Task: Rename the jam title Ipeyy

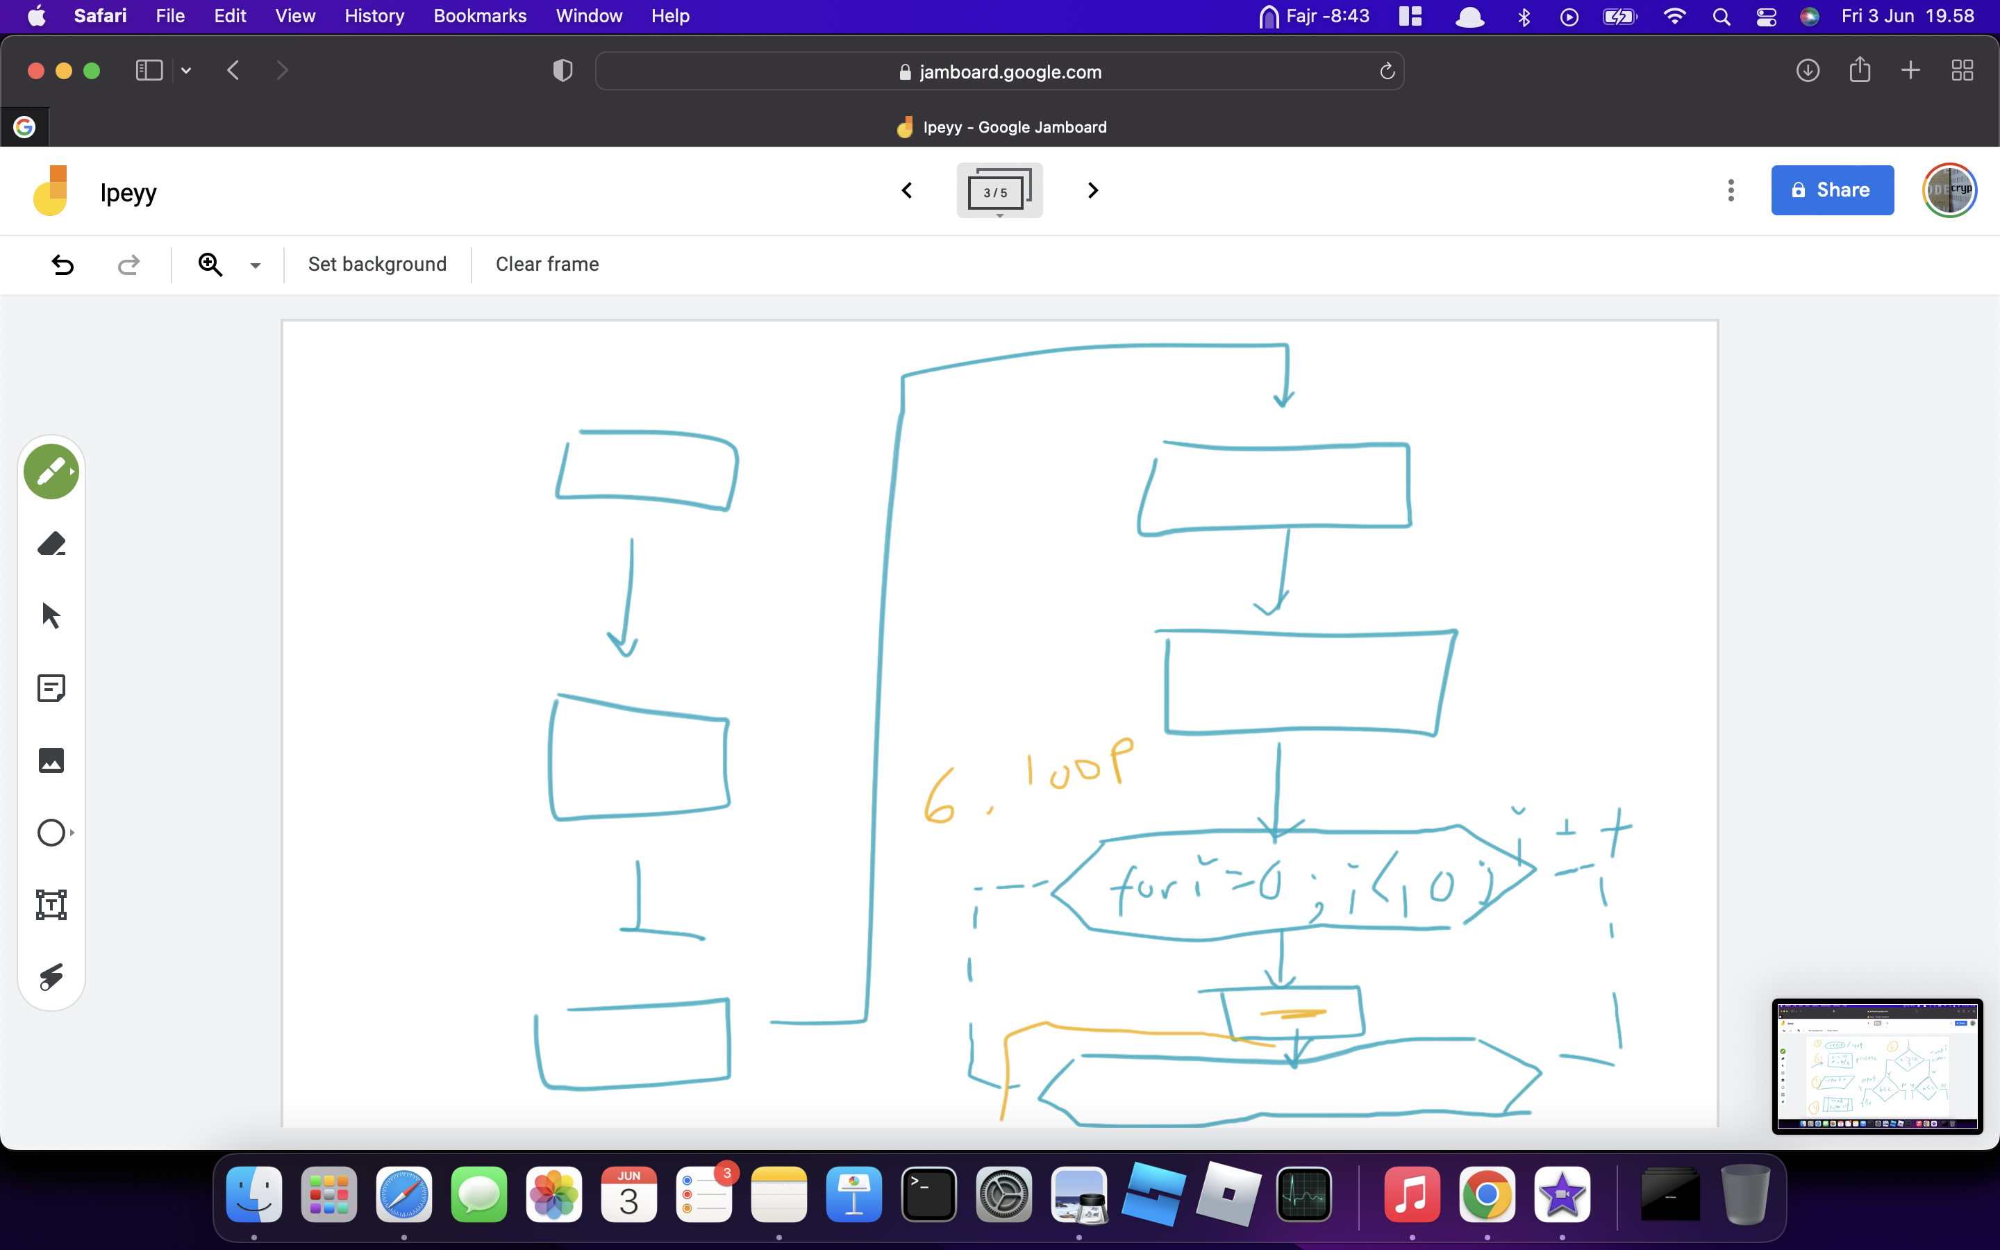Action: click(128, 192)
